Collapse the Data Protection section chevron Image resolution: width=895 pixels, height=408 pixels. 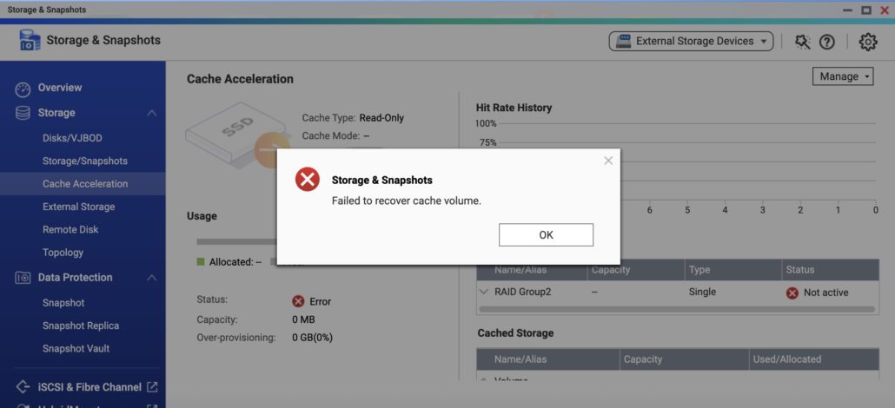pyautogui.click(x=151, y=278)
